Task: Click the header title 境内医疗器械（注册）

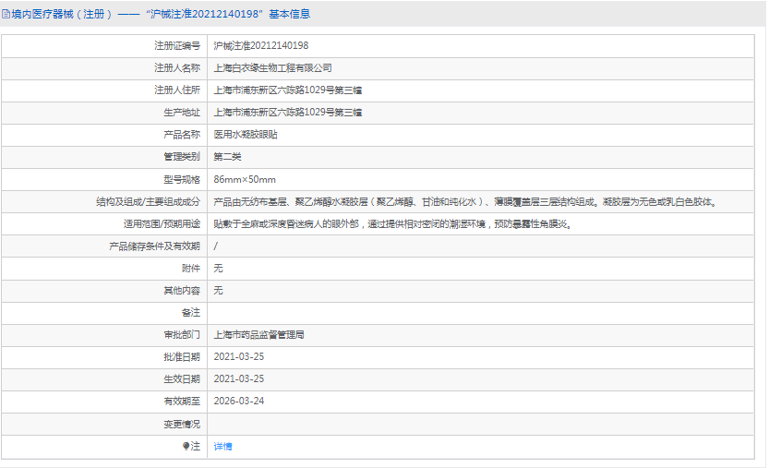Action: tap(64, 14)
